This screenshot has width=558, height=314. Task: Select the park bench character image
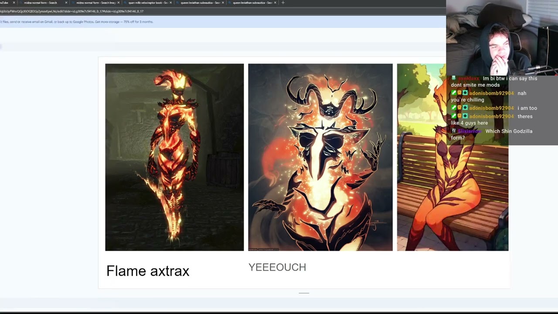(x=453, y=157)
